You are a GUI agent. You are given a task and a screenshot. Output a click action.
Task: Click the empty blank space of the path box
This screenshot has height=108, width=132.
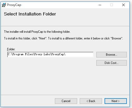[79, 54]
